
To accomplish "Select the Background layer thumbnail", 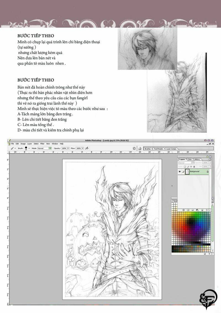I will [187, 171].
